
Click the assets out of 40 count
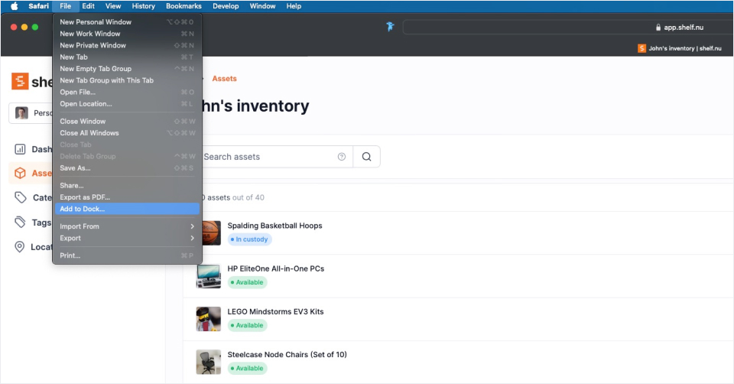pyautogui.click(x=233, y=197)
